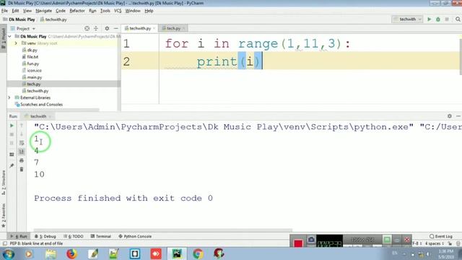
Task: Open the techwith run configuration dropdown
Action: (407, 19)
